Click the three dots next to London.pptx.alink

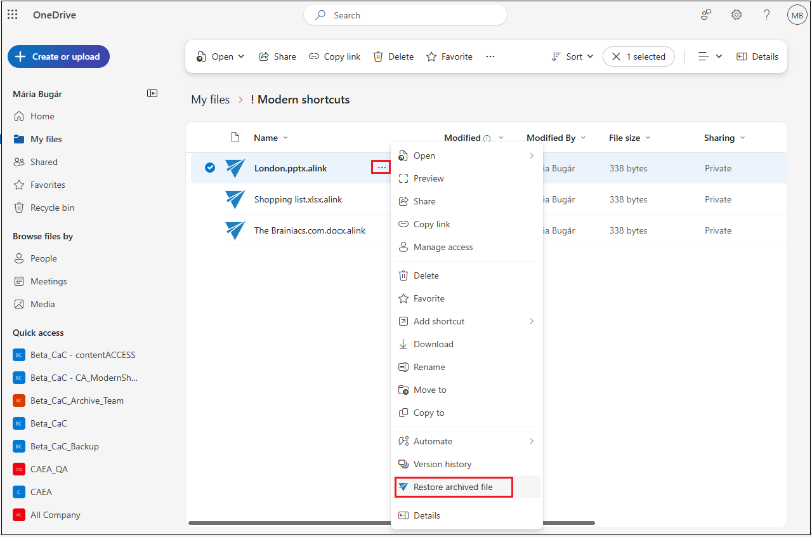pyautogui.click(x=381, y=168)
